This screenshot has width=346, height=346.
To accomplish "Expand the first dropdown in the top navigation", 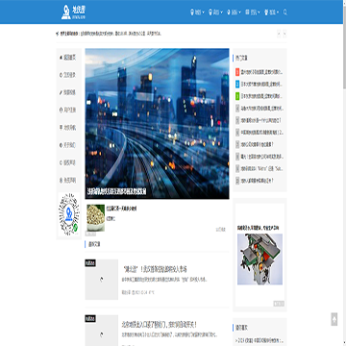I will (197, 12).
